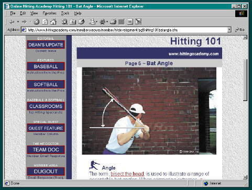The image size is (252, 190).
Task: Click the 'Hitting 101' title text
Action: click(195, 41)
